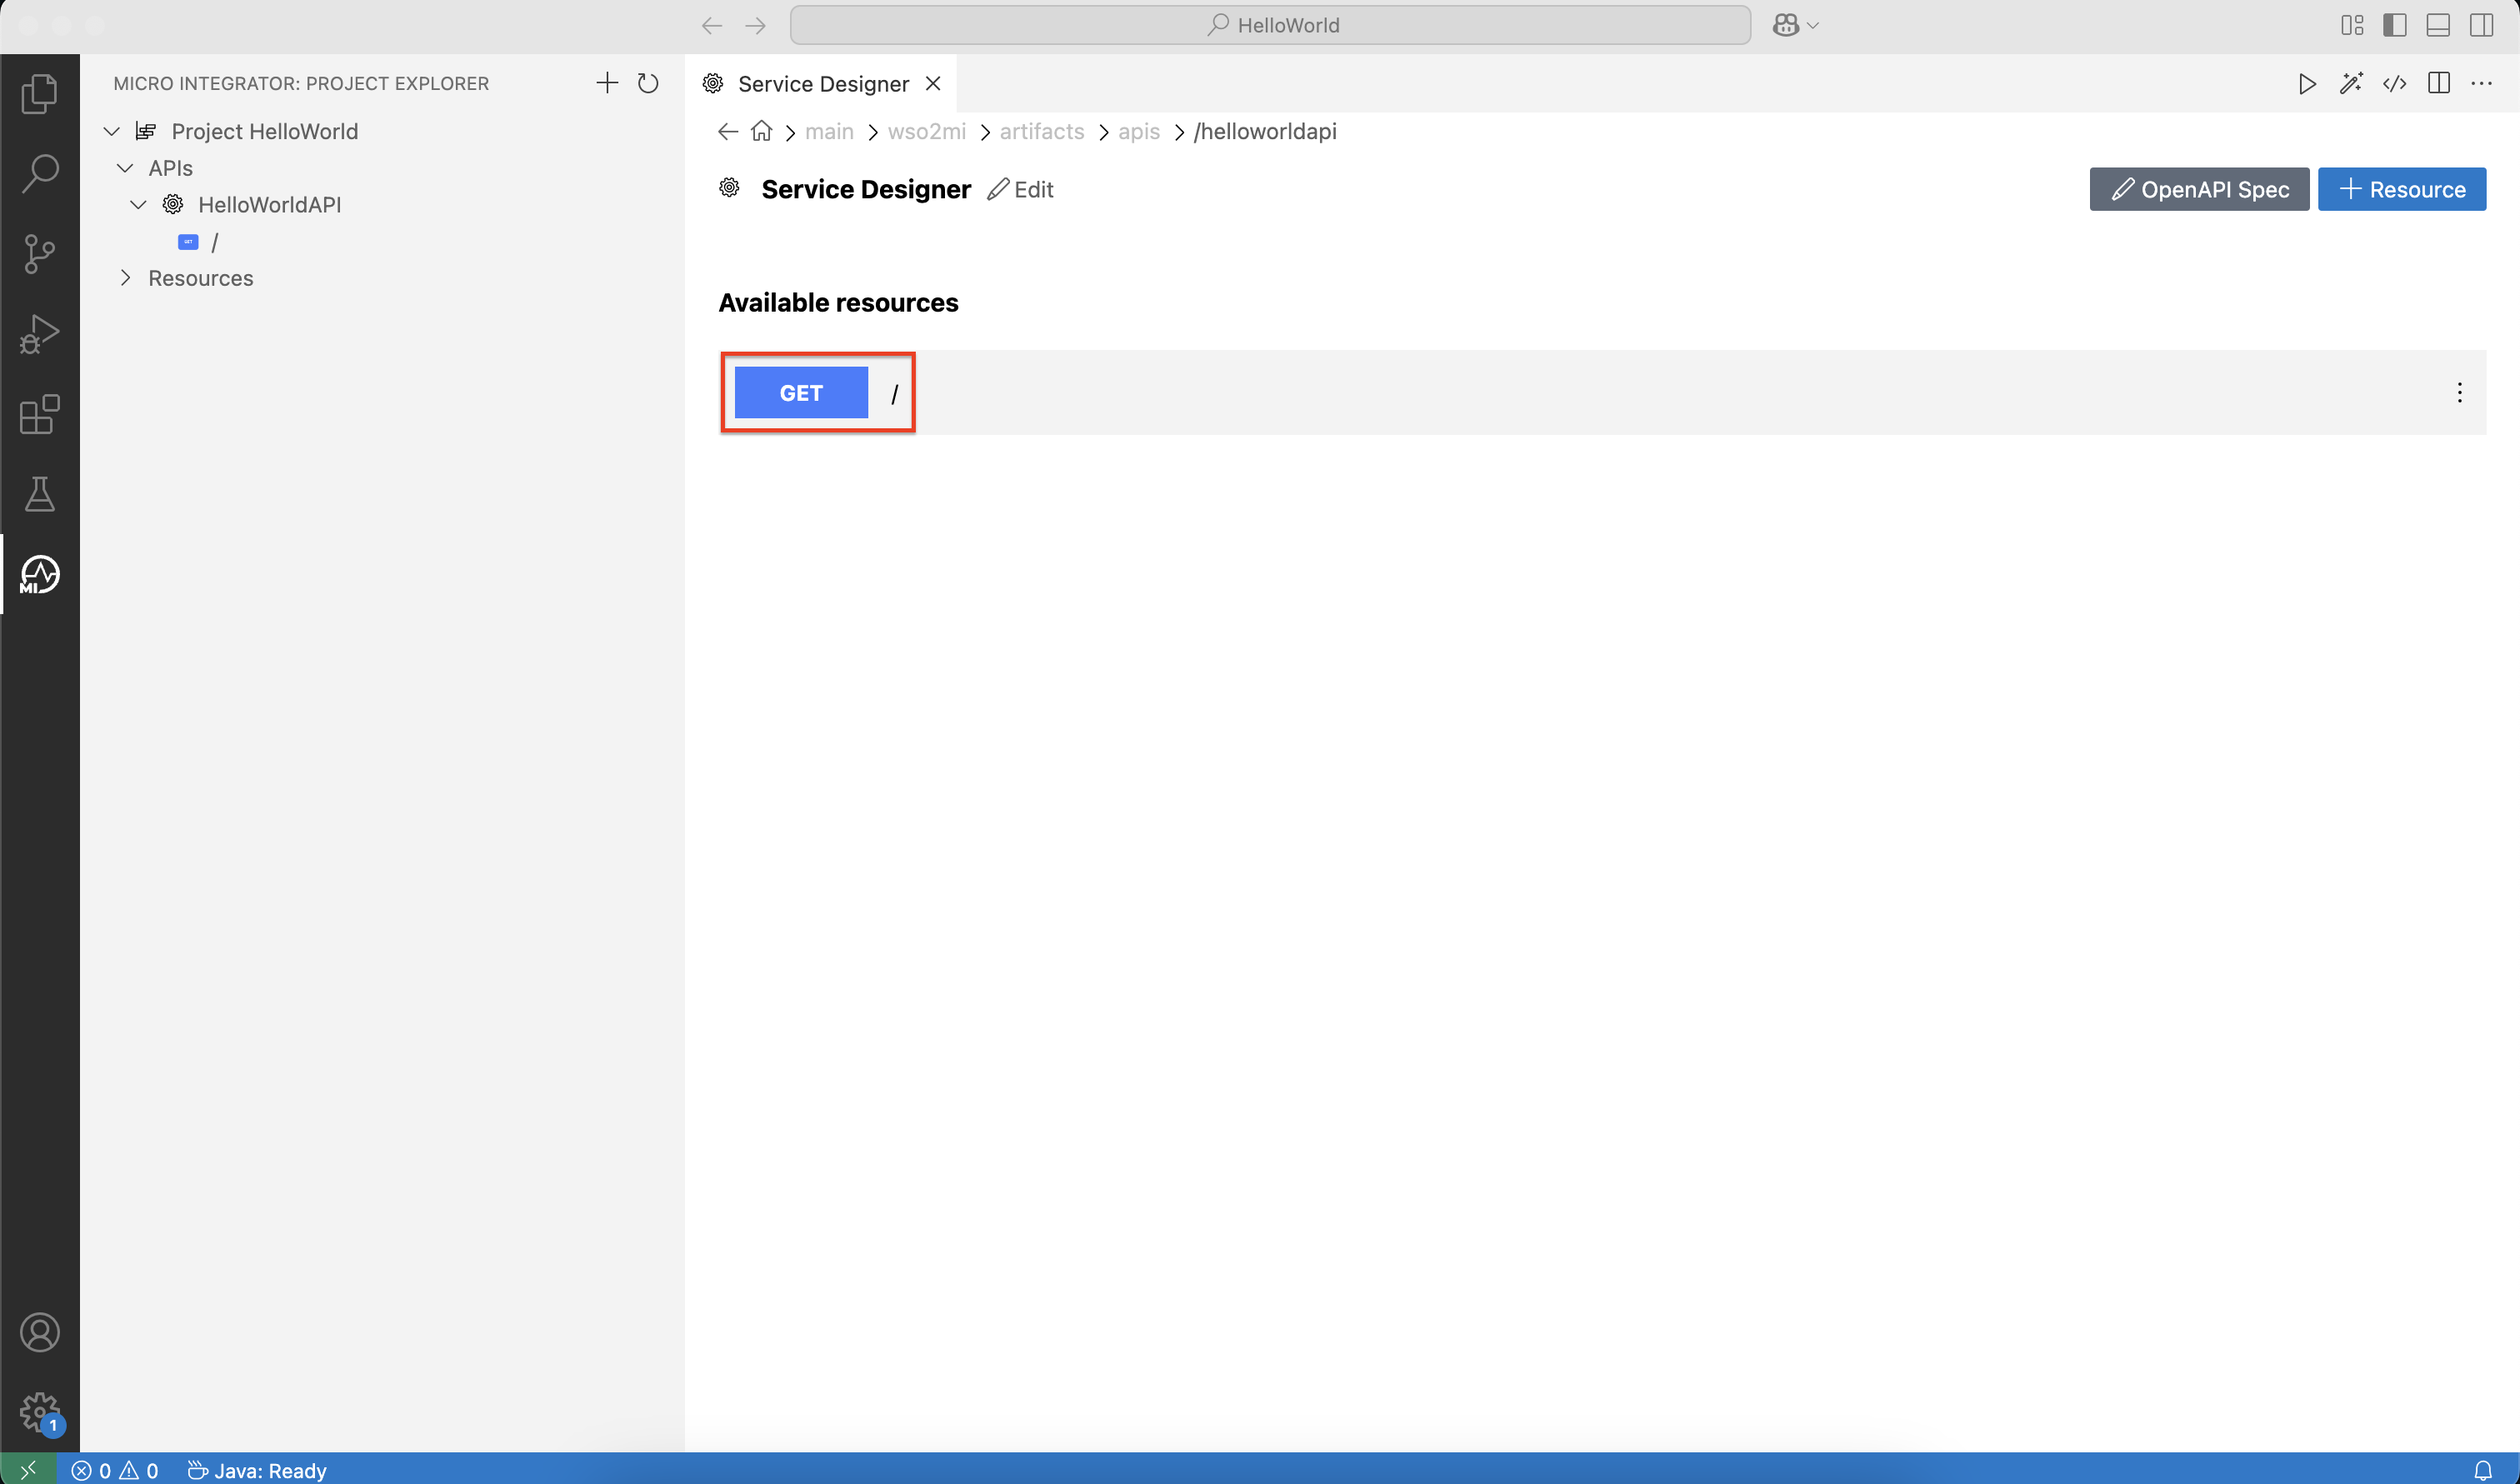Click the HelloWorld command center search box
This screenshot has width=2520, height=1484.
point(1270,26)
